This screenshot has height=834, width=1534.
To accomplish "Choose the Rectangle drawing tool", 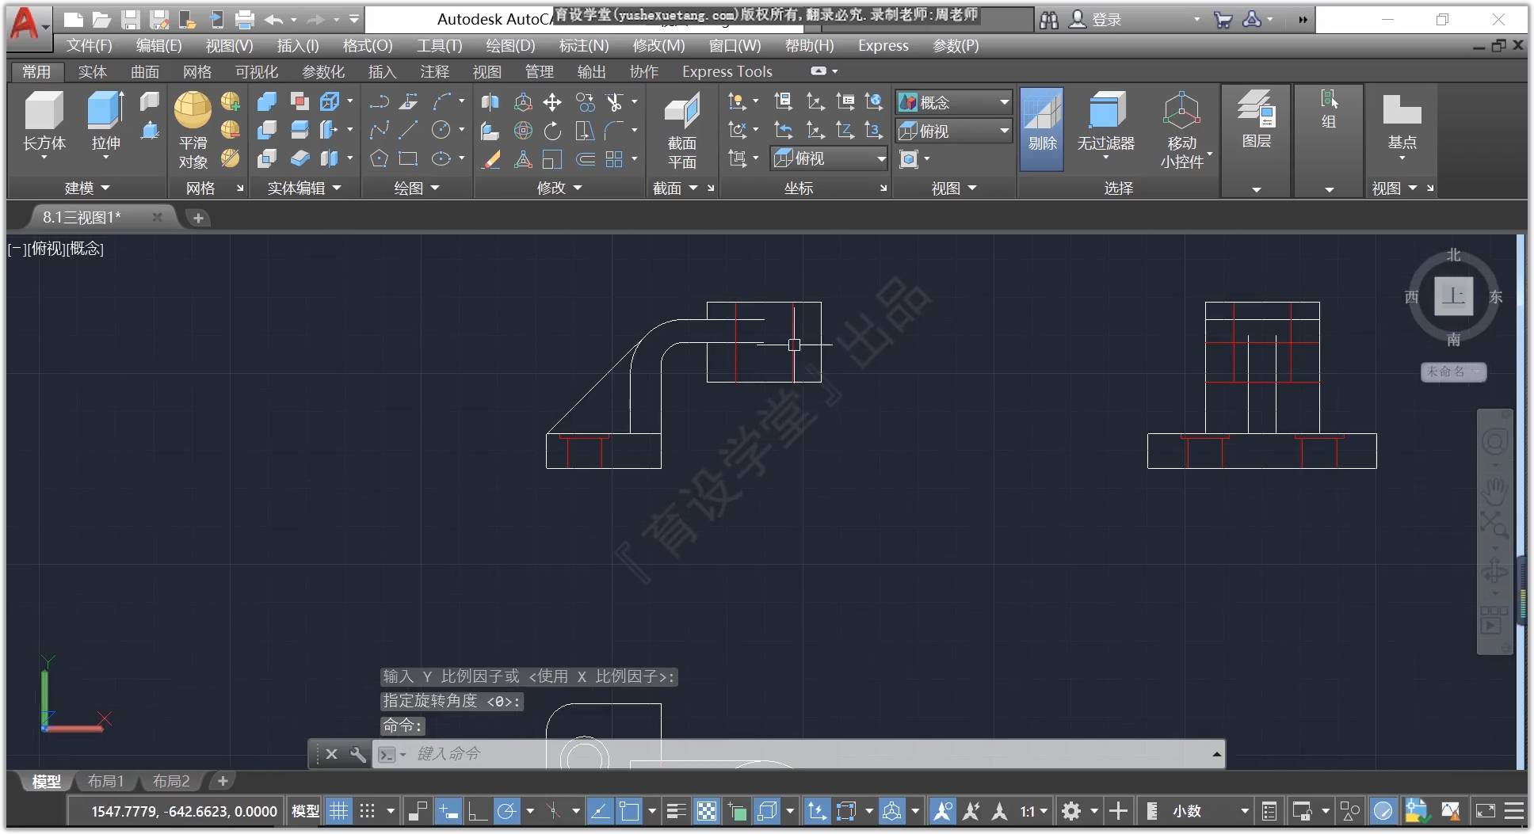I will point(409,159).
